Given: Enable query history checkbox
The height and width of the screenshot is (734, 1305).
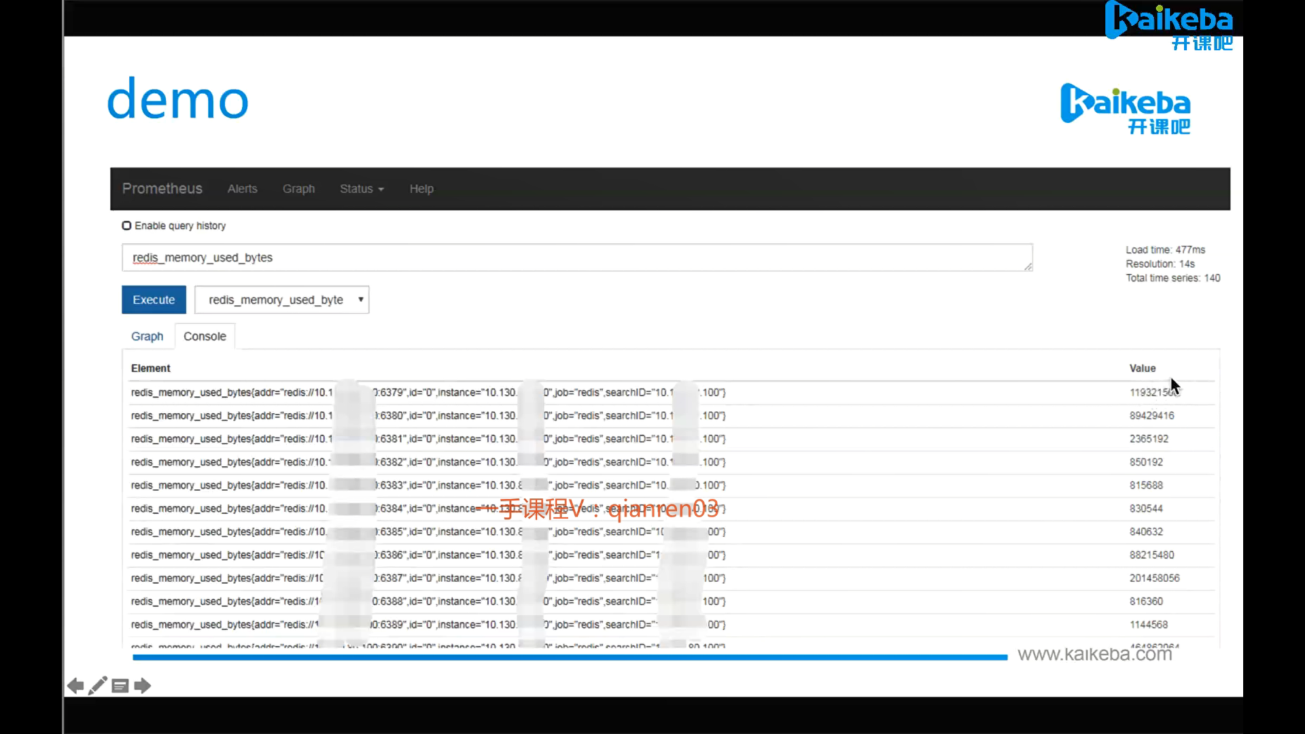Looking at the screenshot, I should click(x=126, y=226).
